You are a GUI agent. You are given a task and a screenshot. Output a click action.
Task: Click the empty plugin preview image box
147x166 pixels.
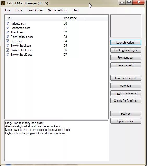click(x=126, y=26)
